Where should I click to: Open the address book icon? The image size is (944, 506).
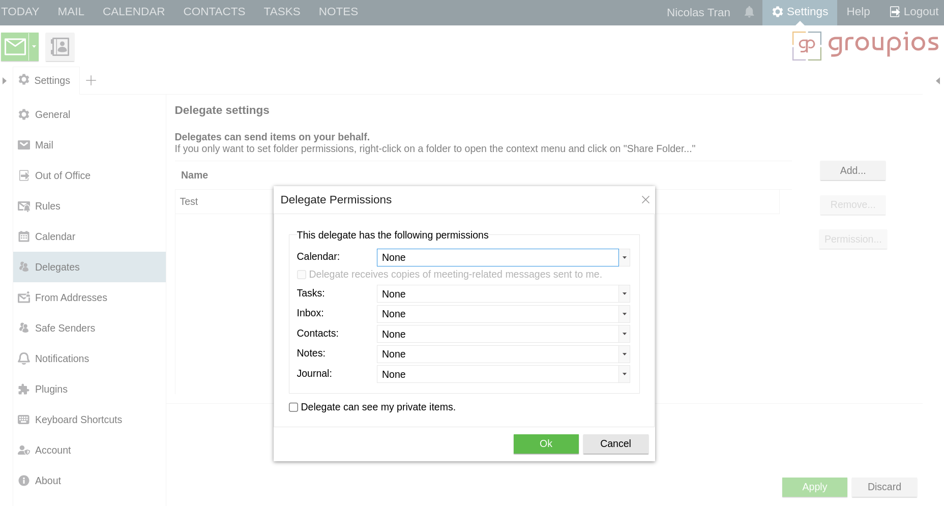pyautogui.click(x=60, y=47)
